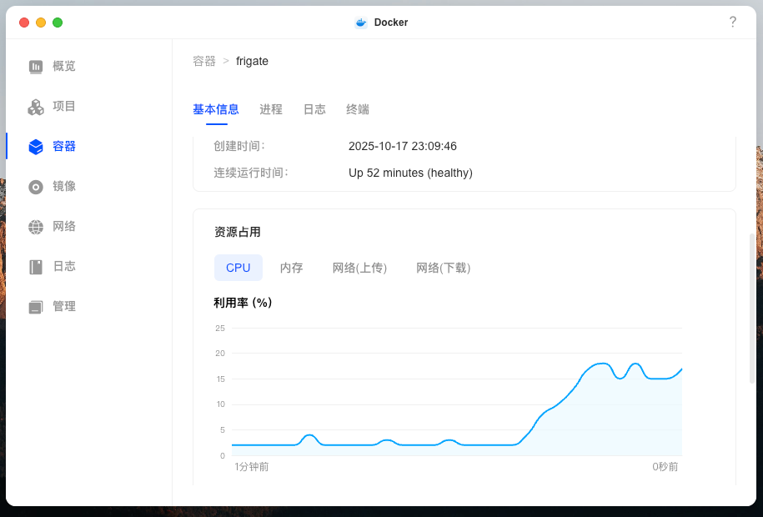
Task: Switch to the 日志 (Logs) tab
Action: click(x=314, y=109)
